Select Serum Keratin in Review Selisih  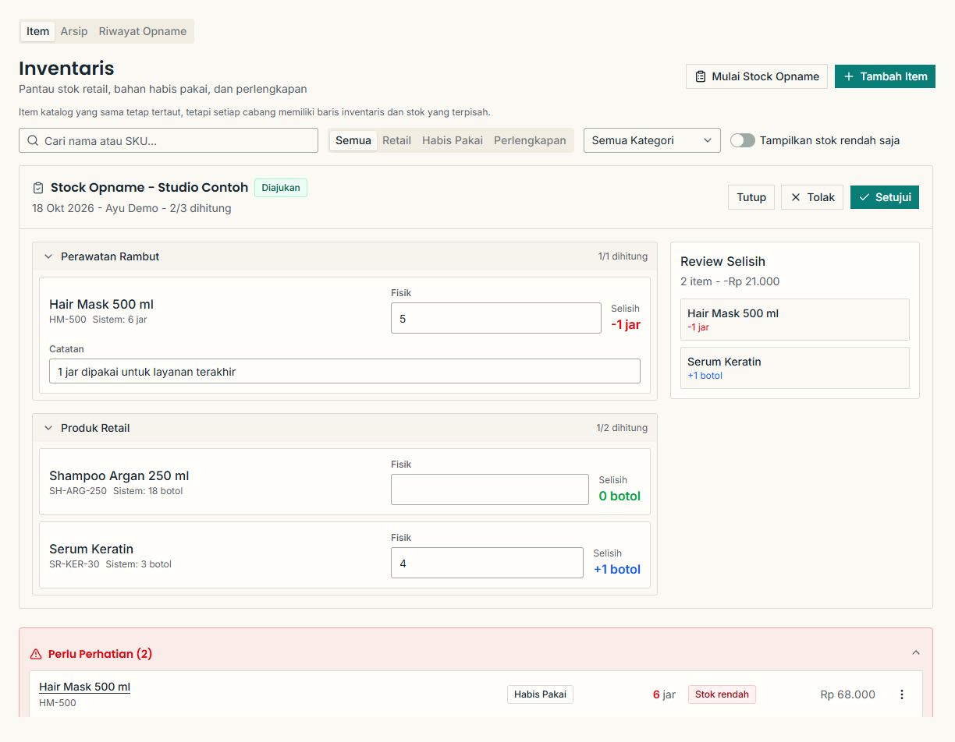[795, 368]
